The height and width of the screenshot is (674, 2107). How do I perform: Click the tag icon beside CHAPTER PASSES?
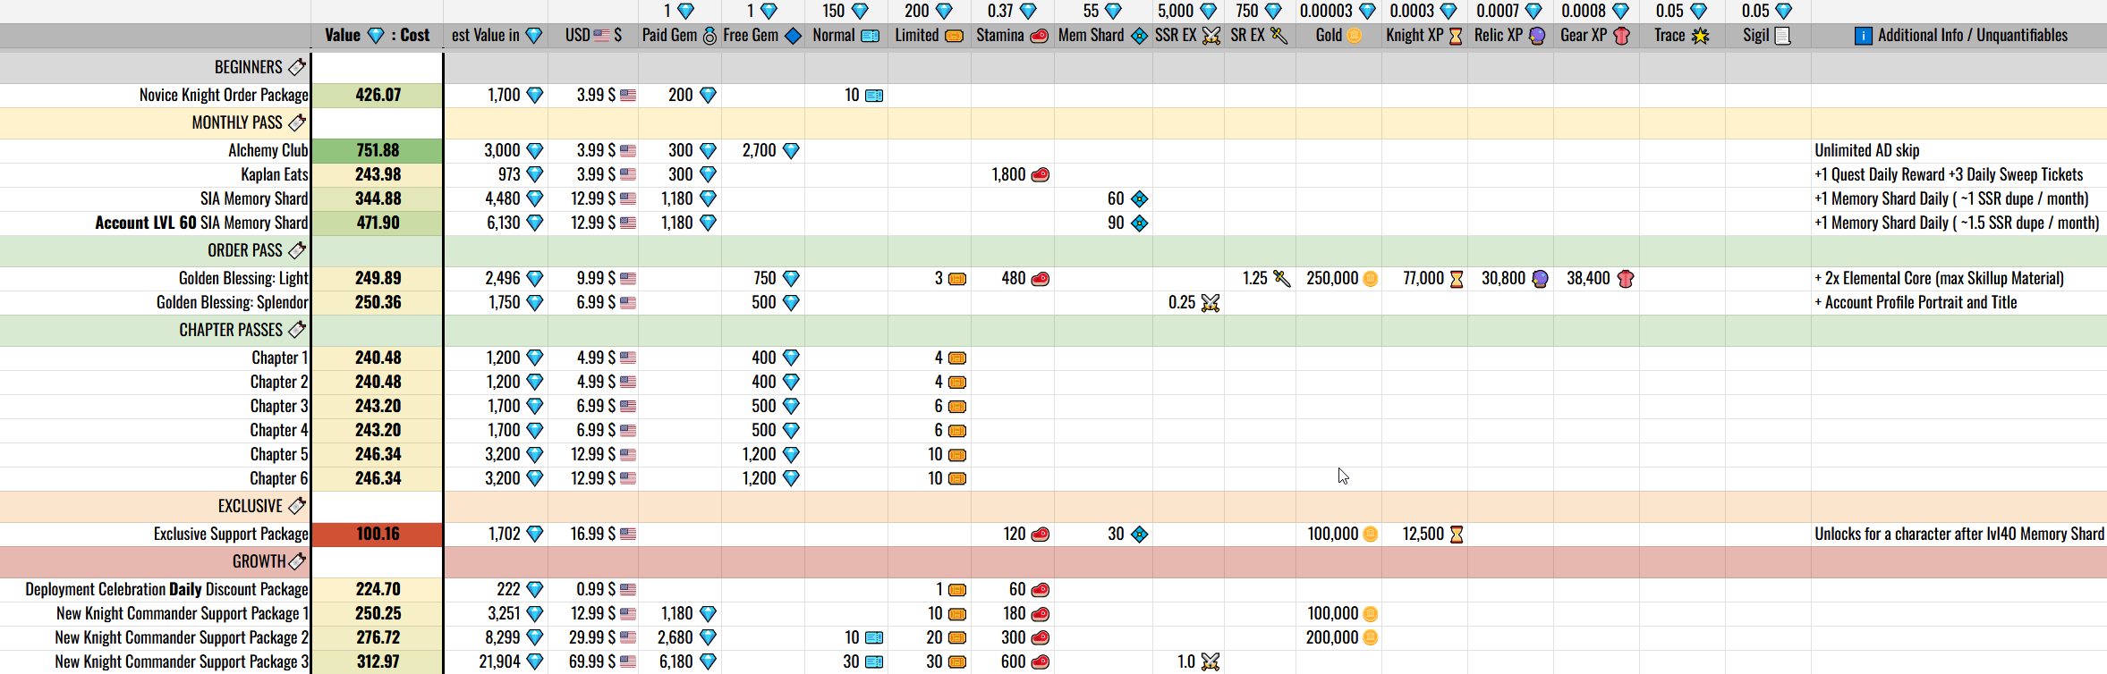[x=297, y=330]
